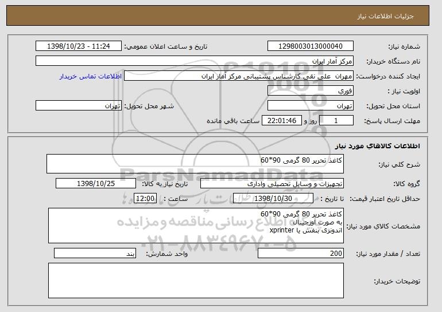Click the request creator field مهران علی نقی
The width and height of the screenshot is (442, 312).
point(239,76)
